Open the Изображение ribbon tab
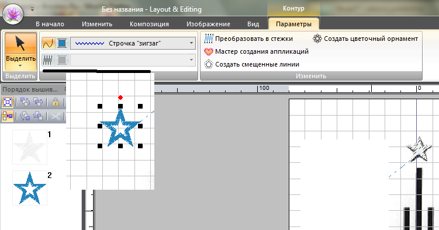Viewport: 439px width, 230px height. 208,24
